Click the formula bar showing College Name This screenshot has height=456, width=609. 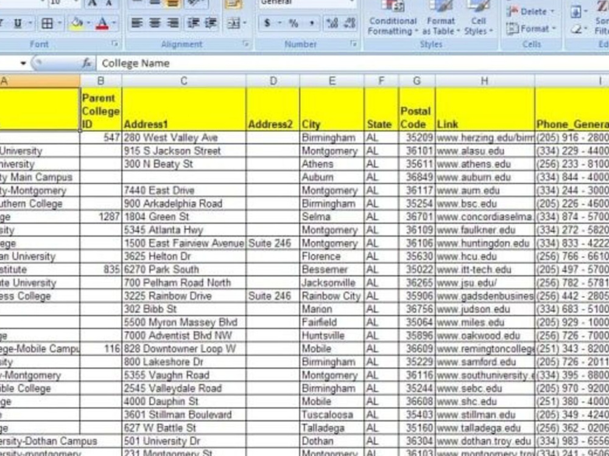click(x=353, y=63)
